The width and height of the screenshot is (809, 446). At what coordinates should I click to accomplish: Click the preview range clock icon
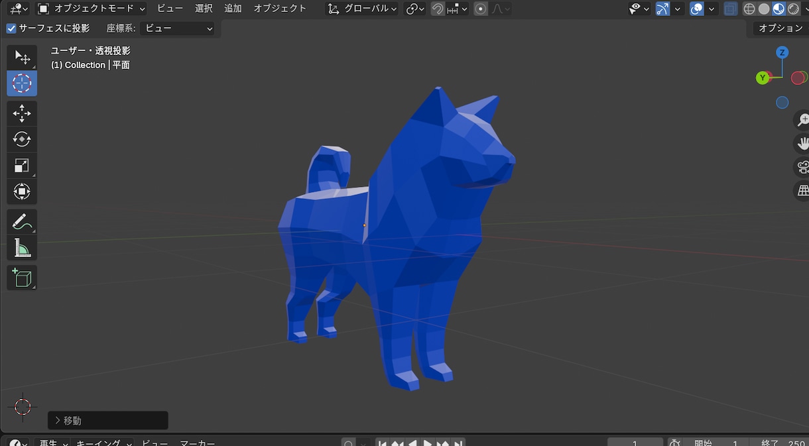tap(674, 443)
